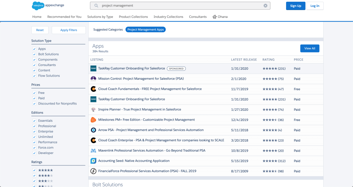
Task: Click the sponsored TaskRay listing icon
Action: tap(93, 68)
